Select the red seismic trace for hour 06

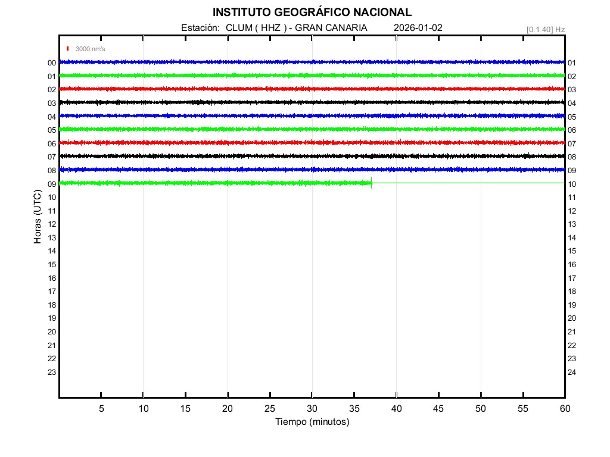pos(312,142)
